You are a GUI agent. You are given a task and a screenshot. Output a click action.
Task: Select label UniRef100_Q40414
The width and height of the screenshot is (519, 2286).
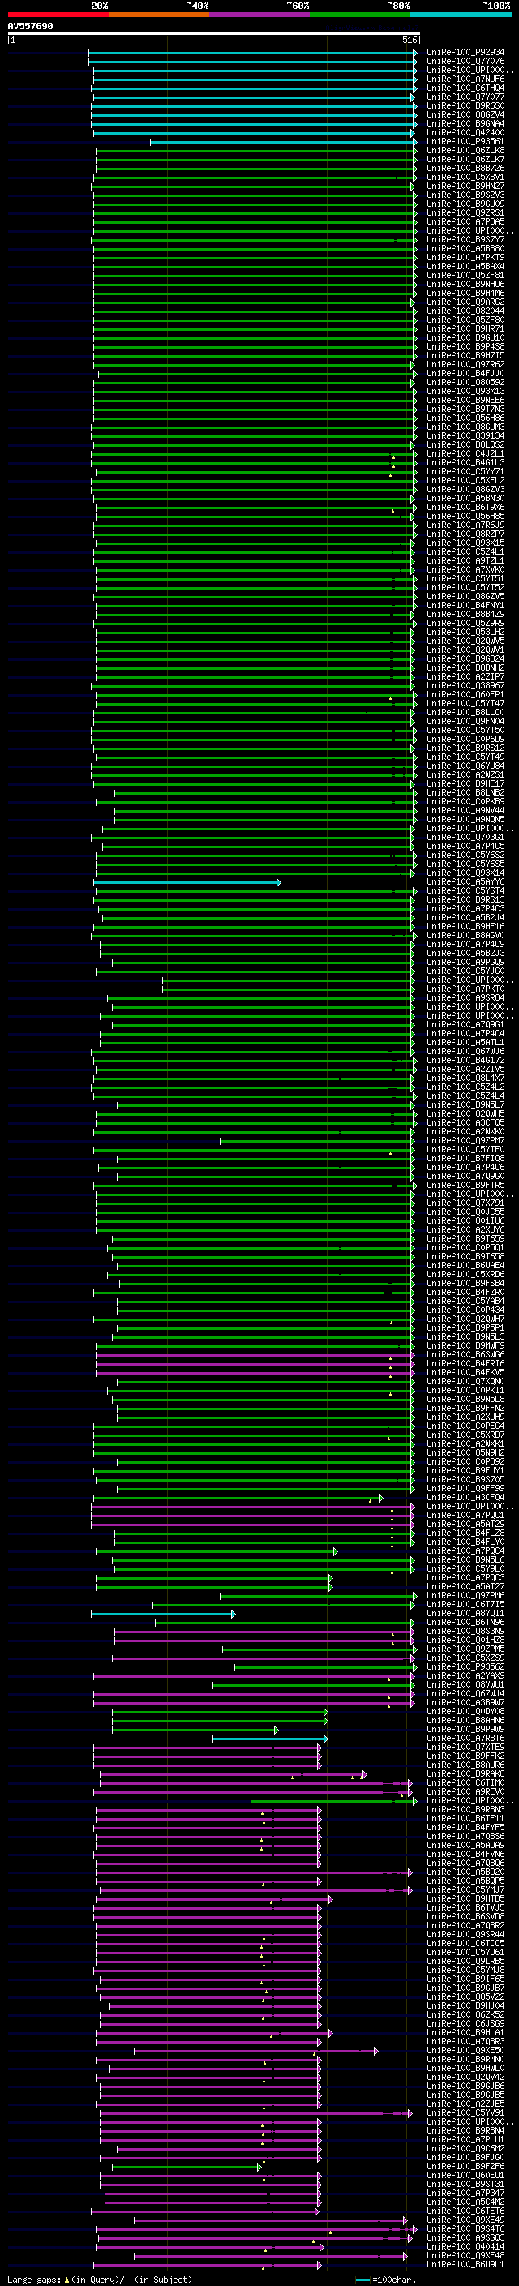(465, 2248)
